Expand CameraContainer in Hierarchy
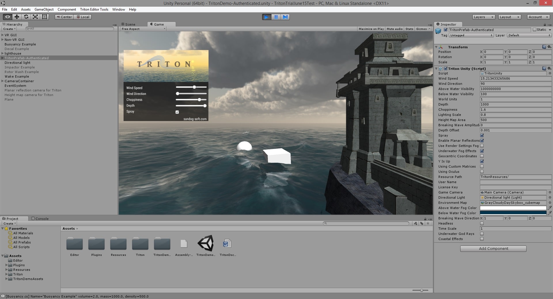Image resolution: width=553 pixels, height=299 pixels. click(3, 81)
